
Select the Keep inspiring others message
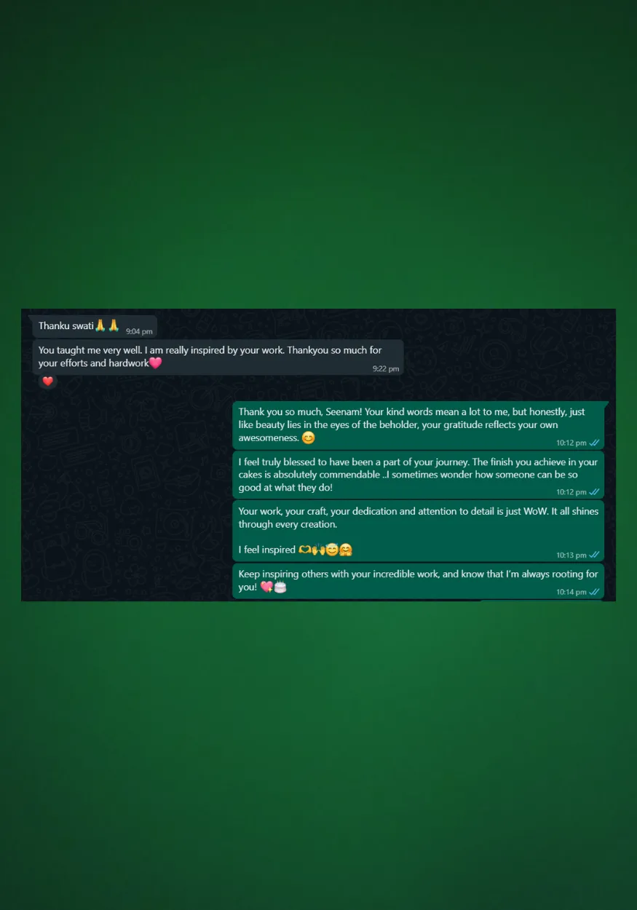pyautogui.click(x=419, y=581)
